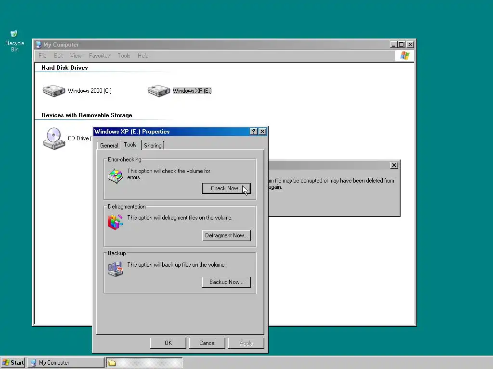493x369 pixels.
Task: Click the Cancel button in Properties
Action: 207,343
